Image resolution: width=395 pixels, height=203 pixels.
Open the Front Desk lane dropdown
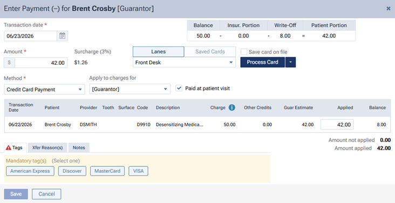coord(184,62)
